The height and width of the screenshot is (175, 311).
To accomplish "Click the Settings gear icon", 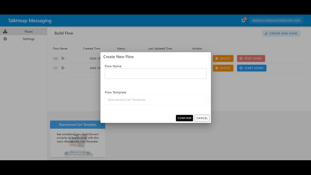I will click(x=5, y=39).
